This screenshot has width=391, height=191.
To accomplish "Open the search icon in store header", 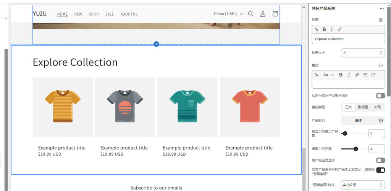I will coord(251,14).
